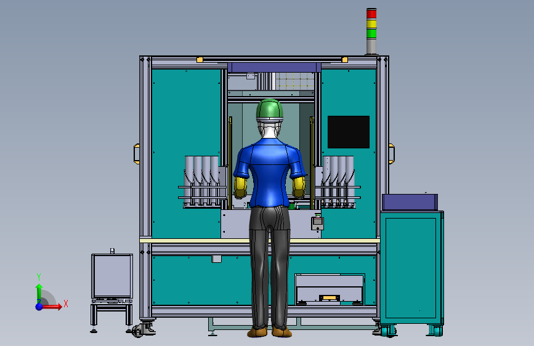
Task: Select the orange marker at frame top-left
Action: pos(200,60)
